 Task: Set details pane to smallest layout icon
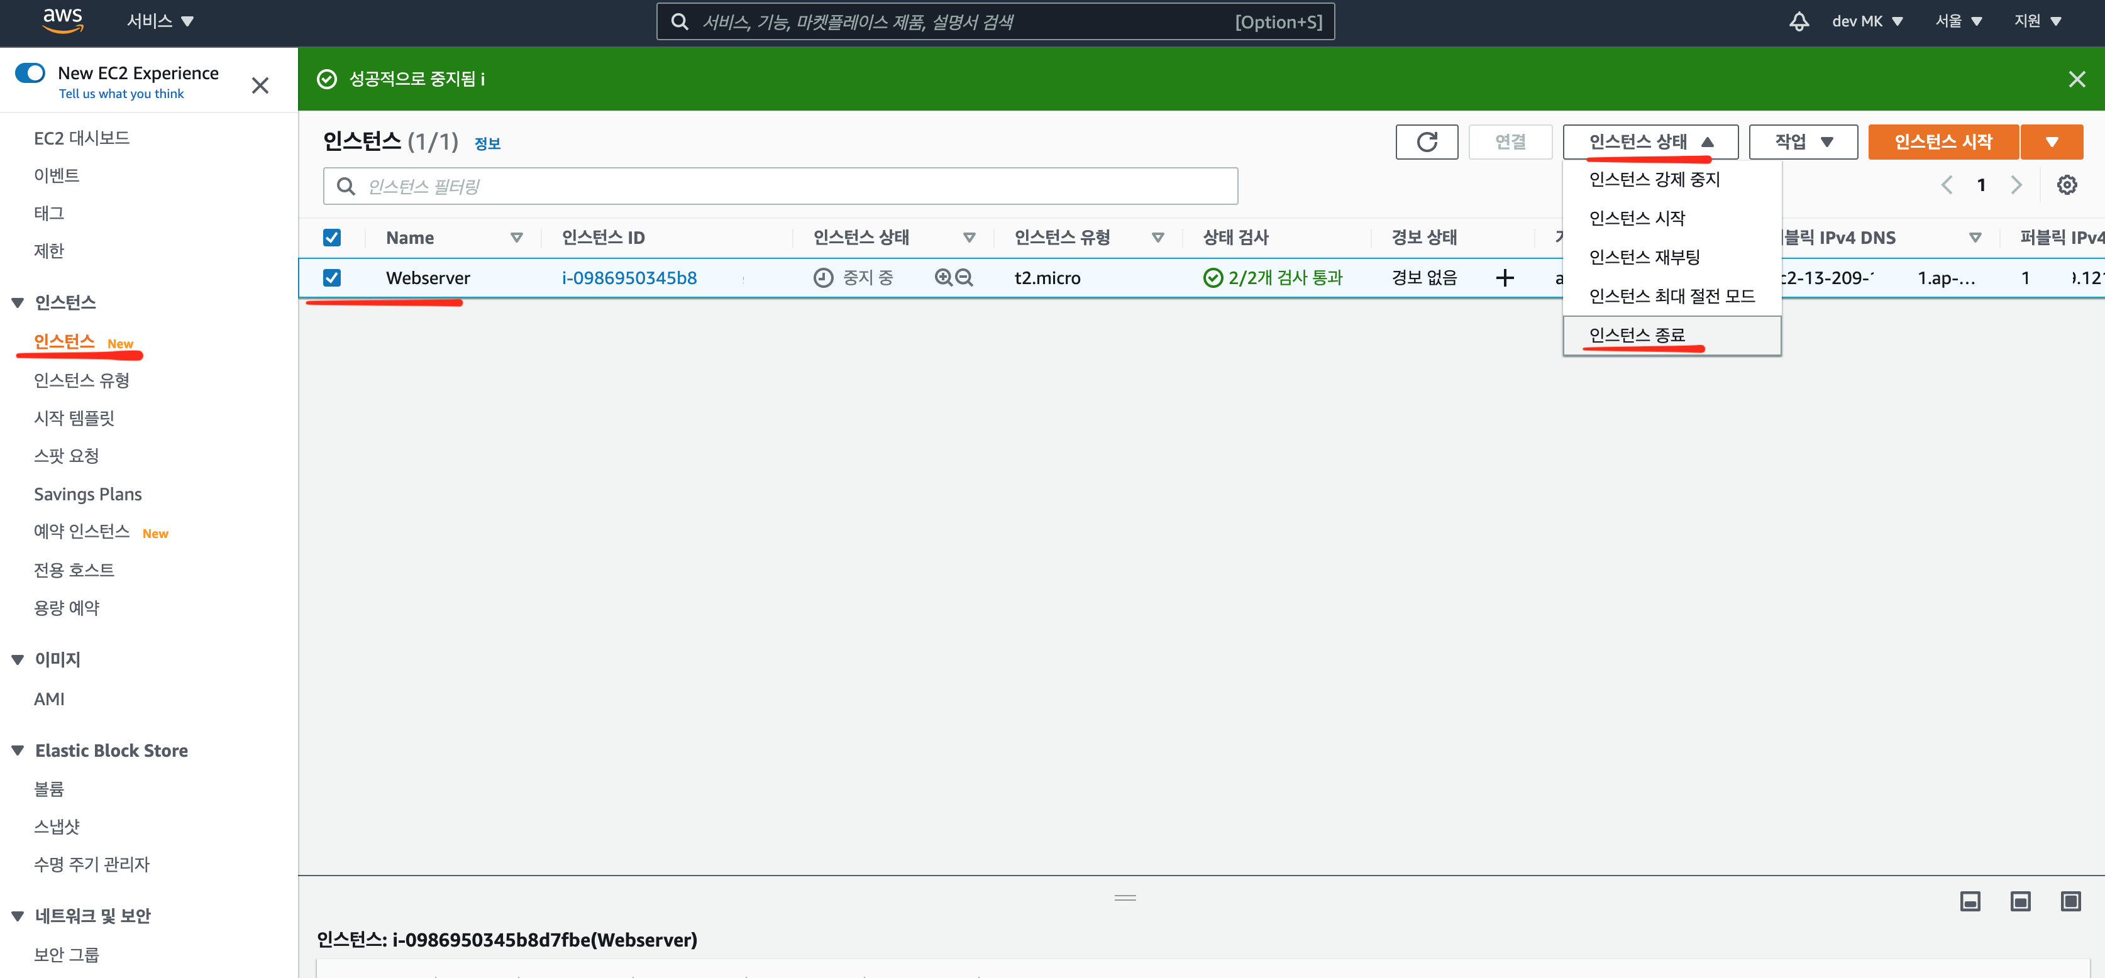point(1970,901)
